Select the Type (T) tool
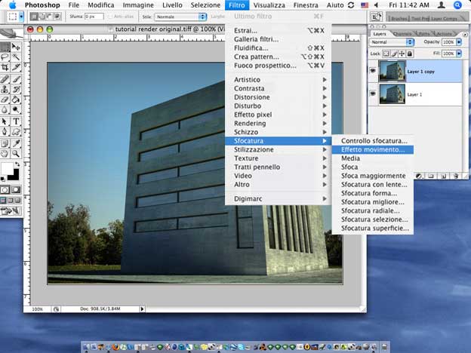This screenshot has width=471, height=353. [16, 121]
